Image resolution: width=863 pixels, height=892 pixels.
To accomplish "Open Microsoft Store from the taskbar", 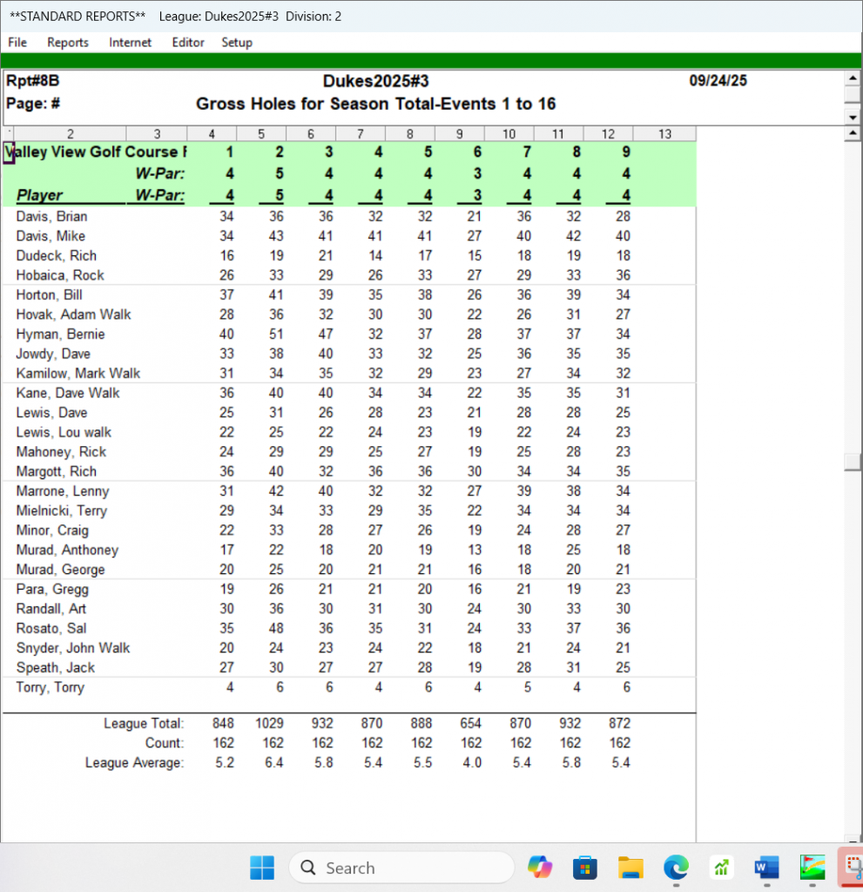I will [x=585, y=868].
